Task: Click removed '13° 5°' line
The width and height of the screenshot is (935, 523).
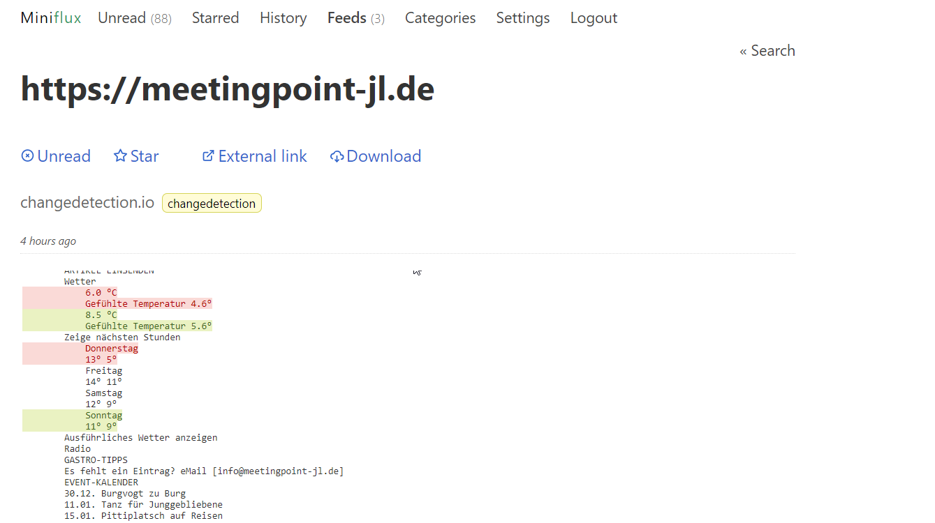Action: point(101,360)
